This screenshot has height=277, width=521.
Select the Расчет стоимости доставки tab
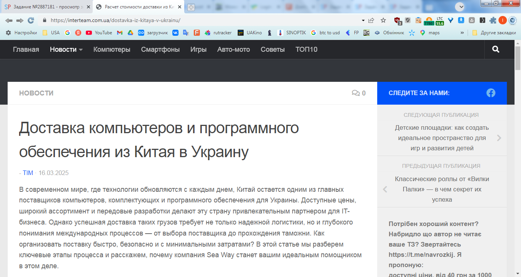click(x=139, y=7)
